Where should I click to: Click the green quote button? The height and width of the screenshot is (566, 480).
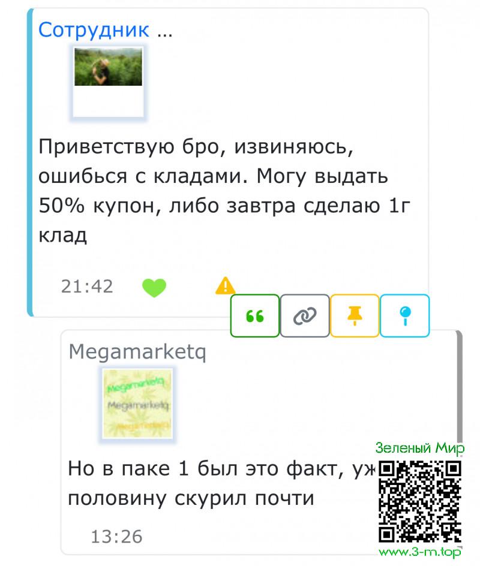pyautogui.click(x=255, y=316)
